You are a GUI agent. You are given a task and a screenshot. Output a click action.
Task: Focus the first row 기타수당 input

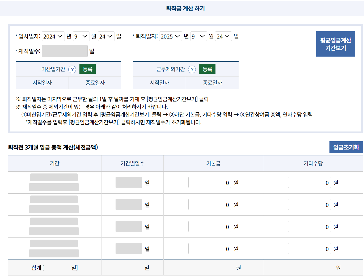309,182
